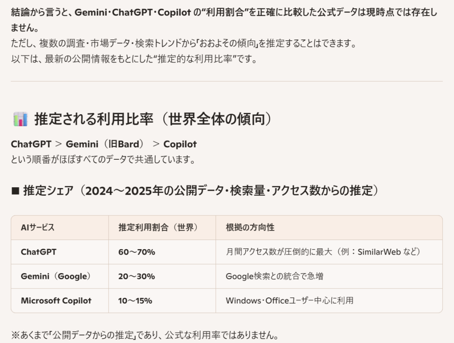Select the 'Microsoft Copilot' table cell
Image resolution: width=454 pixels, height=343 pixels.
tap(56, 301)
